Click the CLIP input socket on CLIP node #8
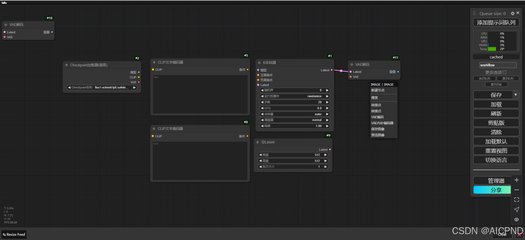 [153, 136]
